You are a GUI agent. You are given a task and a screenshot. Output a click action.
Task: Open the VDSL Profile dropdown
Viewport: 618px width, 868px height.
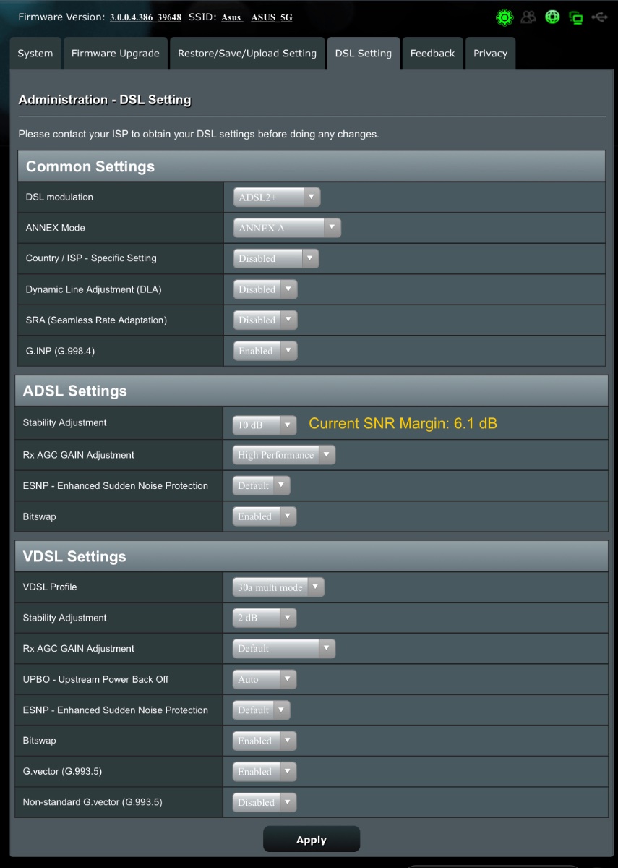278,587
